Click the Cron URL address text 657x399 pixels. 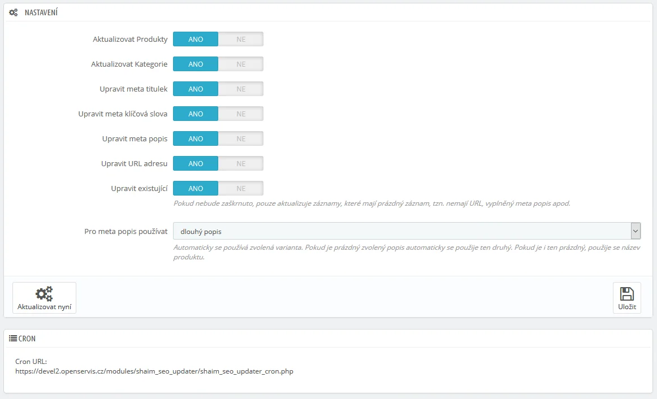click(154, 371)
